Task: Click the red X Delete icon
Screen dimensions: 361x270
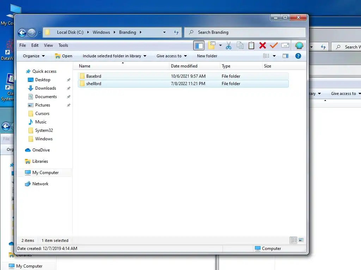Action: click(x=262, y=45)
